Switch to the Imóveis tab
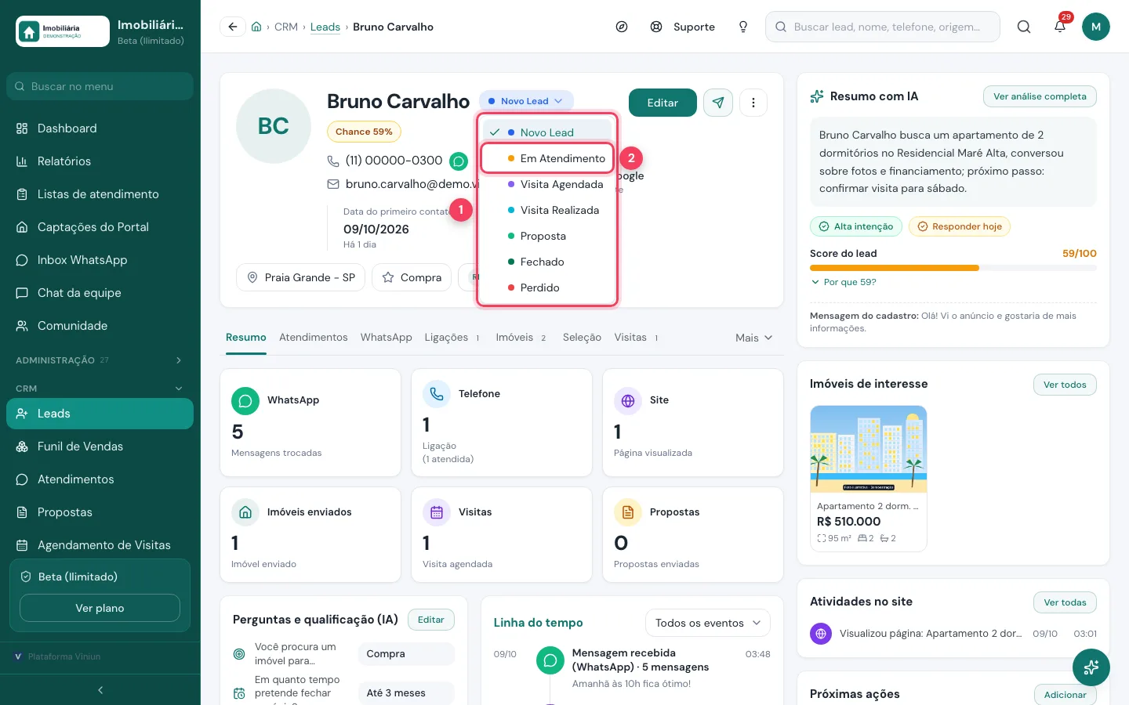 coord(521,338)
